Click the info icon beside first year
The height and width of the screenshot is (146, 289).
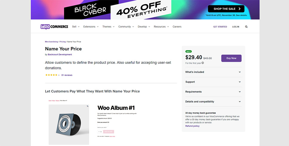203,63
